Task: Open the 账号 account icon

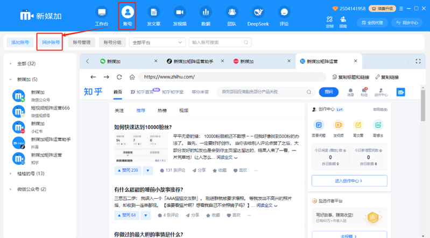Action: [x=128, y=12]
